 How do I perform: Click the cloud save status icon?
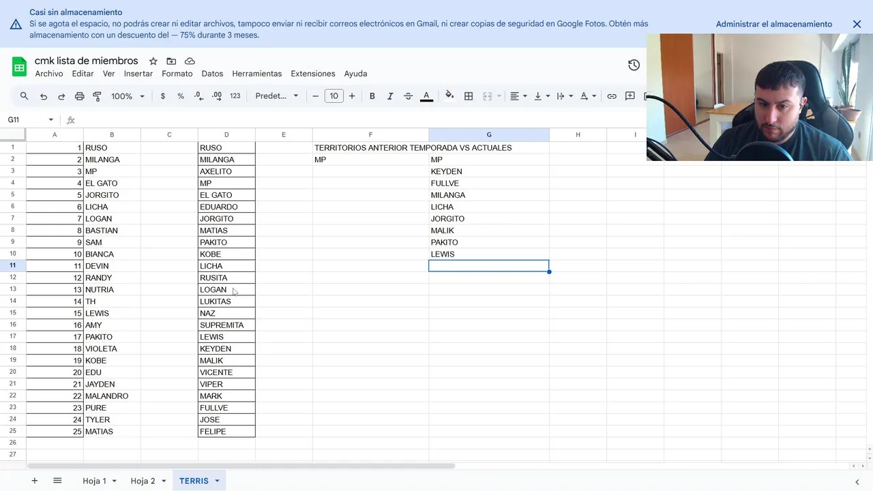pos(190,61)
